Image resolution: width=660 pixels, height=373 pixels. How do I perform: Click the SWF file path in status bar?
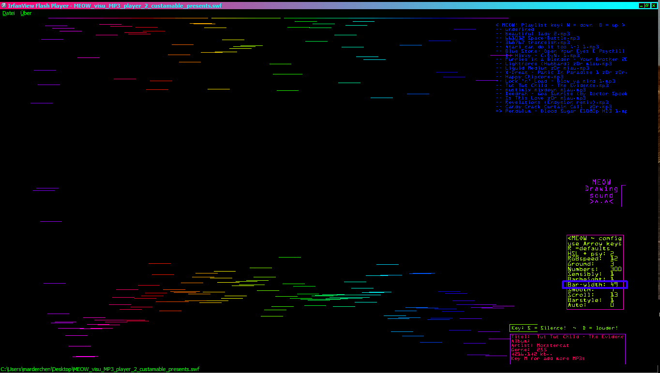pyautogui.click(x=100, y=369)
